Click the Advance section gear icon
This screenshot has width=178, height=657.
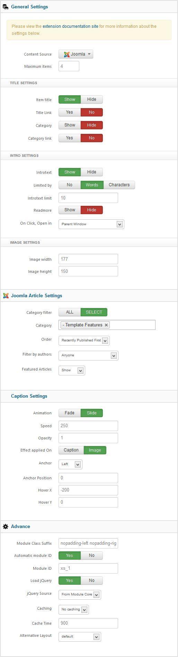click(x=6, y=526)
